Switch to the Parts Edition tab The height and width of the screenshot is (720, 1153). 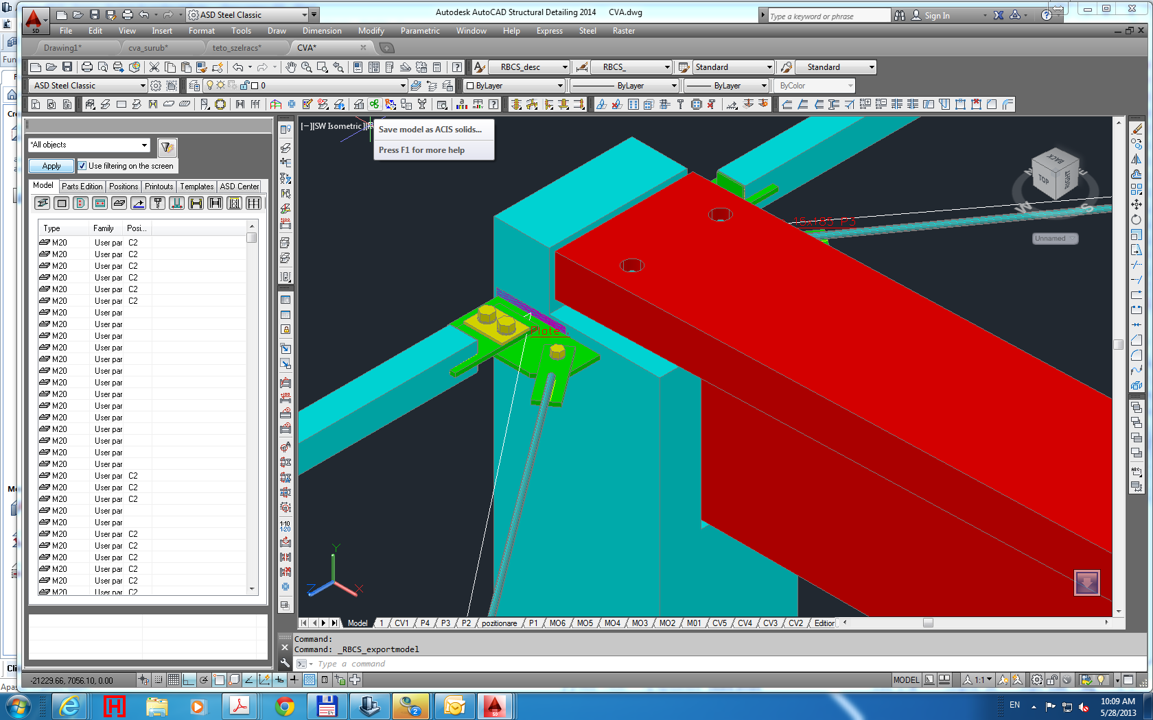[x=82, y=186]
